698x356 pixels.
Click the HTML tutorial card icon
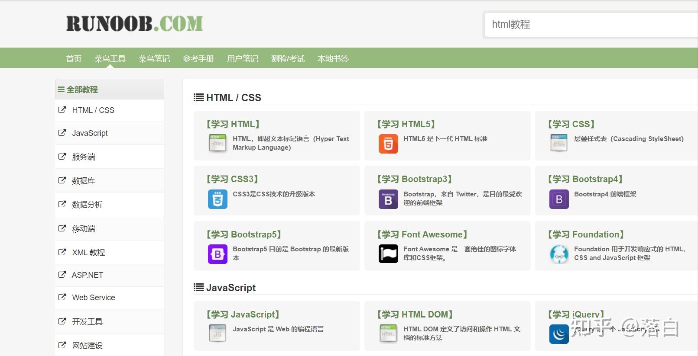pos(218,143)
